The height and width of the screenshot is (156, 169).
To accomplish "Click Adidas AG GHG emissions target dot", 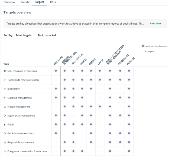I will point(56,71).
